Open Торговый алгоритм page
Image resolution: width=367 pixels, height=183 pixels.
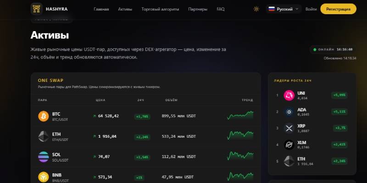(x=160, y=9)
